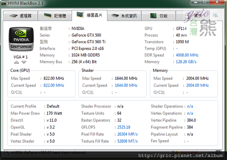The height and width of the screenshot is (160, 227).
Task: Close the HWM BlackBox window
Action: click(217, 2)
